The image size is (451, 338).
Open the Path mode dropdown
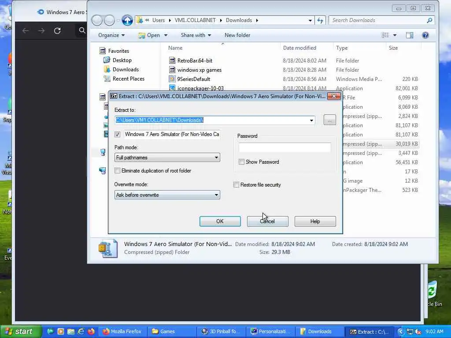216,158
